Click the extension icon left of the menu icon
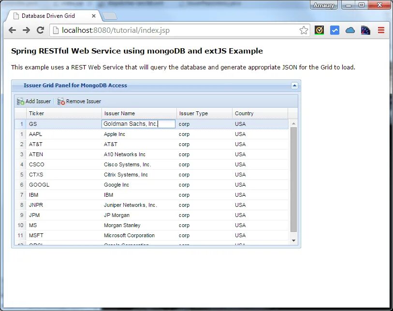 pyautogui.click(x=365, y=30)
